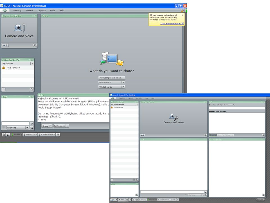Image resolution: width=270 pixels, height=203 pixels.
Task: Open Share dropdown arrow below Note pod
Action: tap(51, 126)
